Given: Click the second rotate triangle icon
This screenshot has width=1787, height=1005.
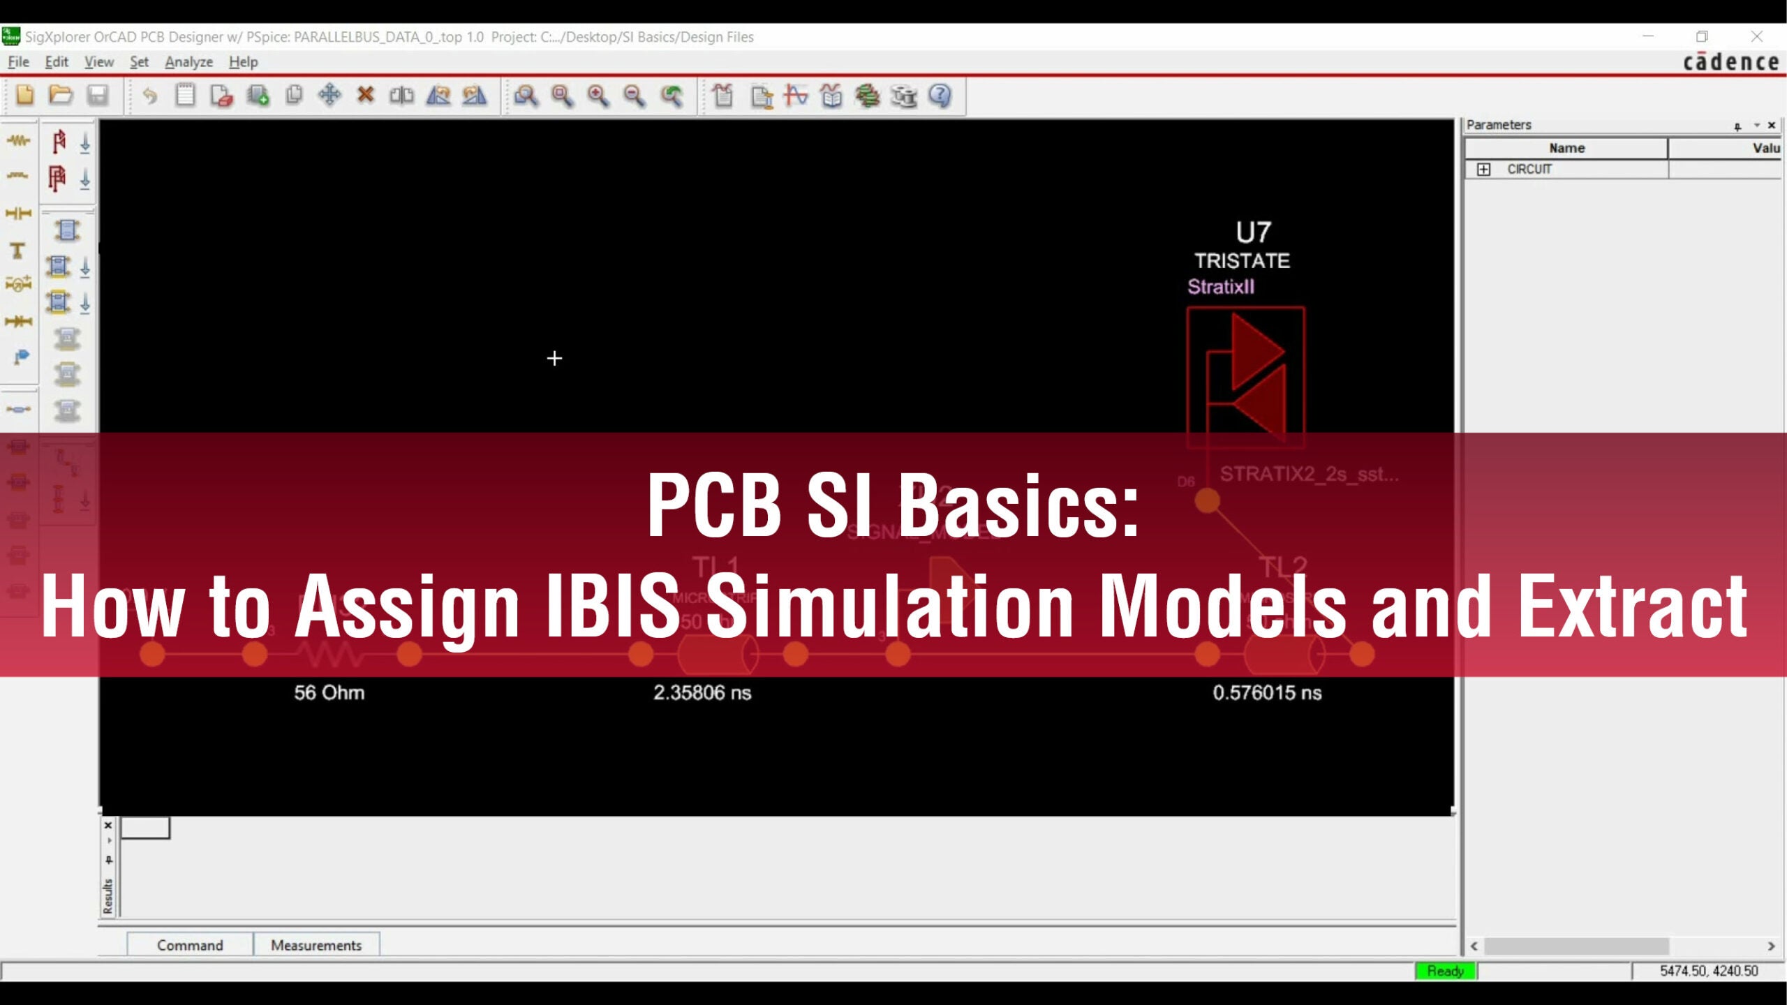Looking at the screenshot, I should coord(475,95).
